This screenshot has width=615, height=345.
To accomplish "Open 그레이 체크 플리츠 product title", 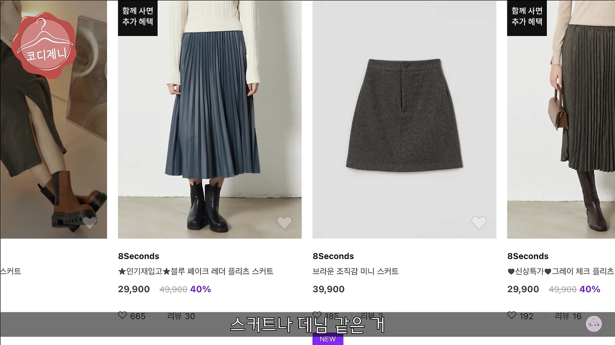I will (x=561, y=272).
